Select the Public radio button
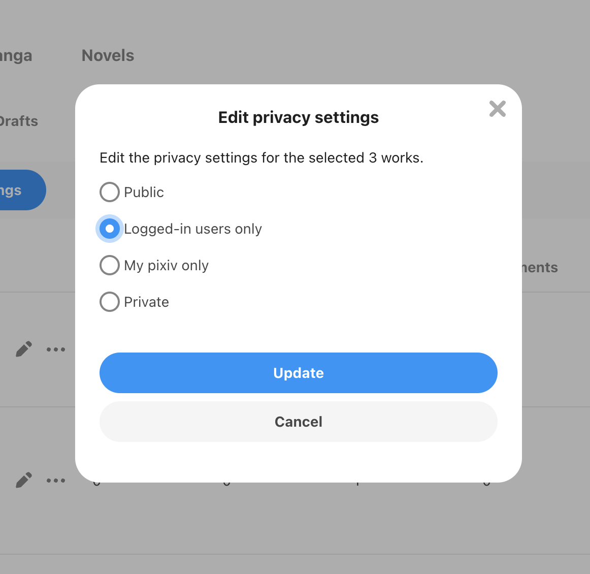 pyautogui.click(x=110, y=192)
